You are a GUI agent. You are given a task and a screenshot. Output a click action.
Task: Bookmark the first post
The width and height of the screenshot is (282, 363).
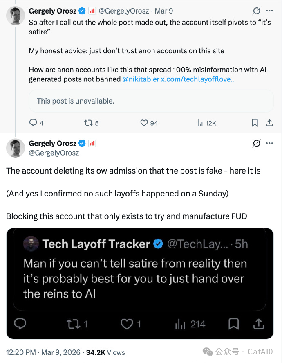pyautogui.click(x=255, y=123)
